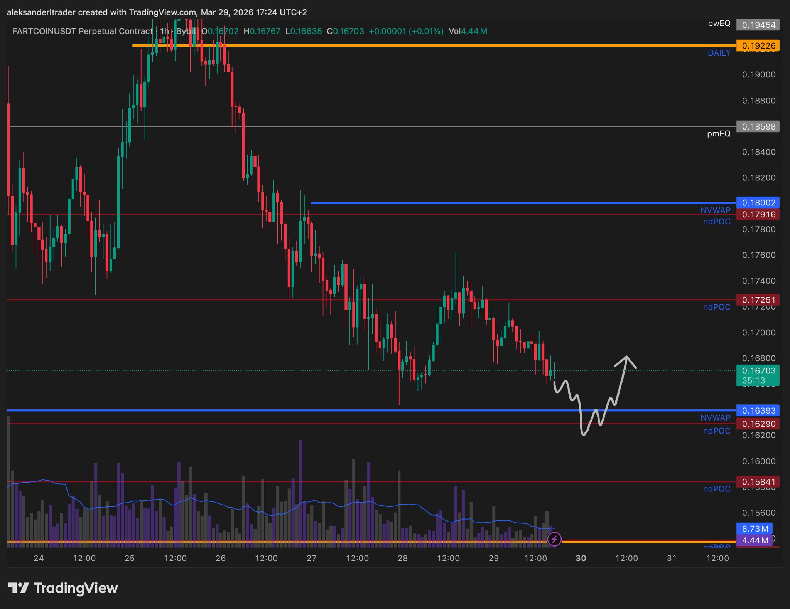Viewport: 790px width, 609px height.
Task: Click date 24 on time axis
Action: tap(39, 558)
